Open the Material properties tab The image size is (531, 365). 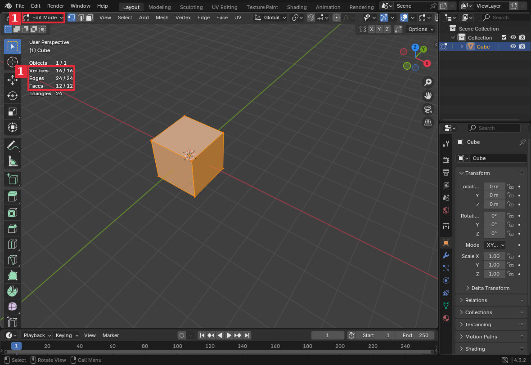coord(446,318)
